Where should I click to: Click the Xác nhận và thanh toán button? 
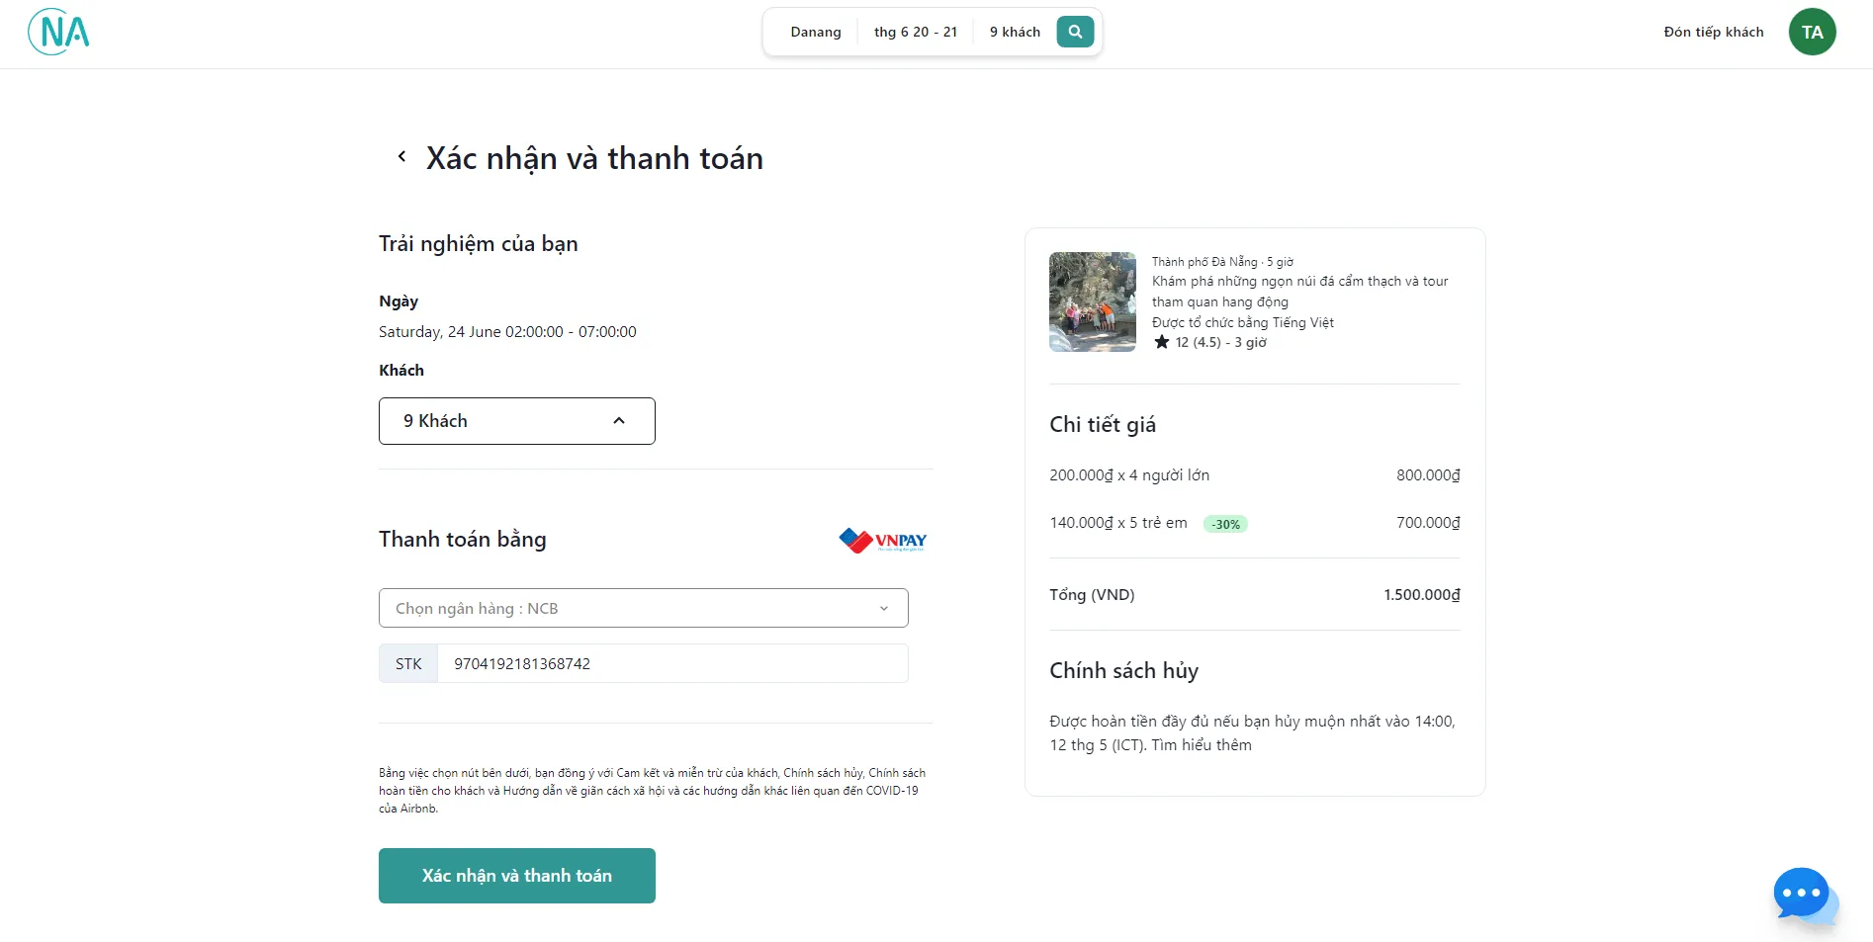pyautogui.click(x=516, y=876)
